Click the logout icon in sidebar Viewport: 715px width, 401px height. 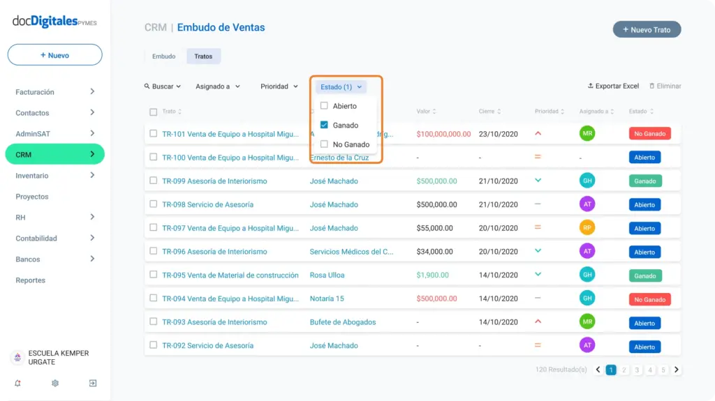(93, 384)
